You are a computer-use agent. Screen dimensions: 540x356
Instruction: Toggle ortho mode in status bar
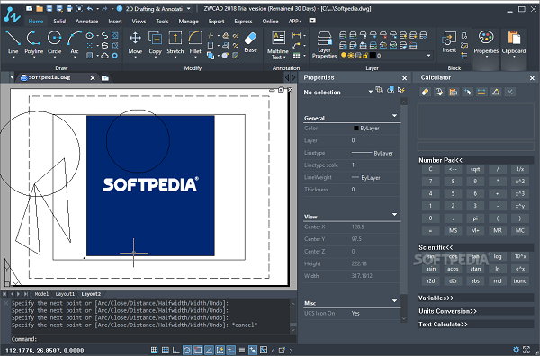pyautogui.click(x=176, y=350)
